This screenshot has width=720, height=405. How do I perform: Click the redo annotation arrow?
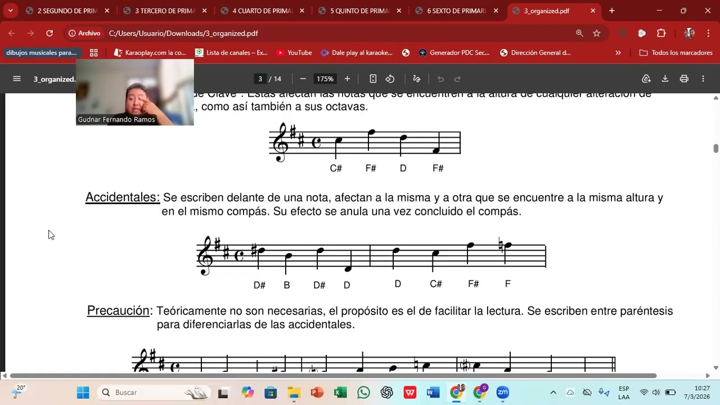[x=457, y=79]
